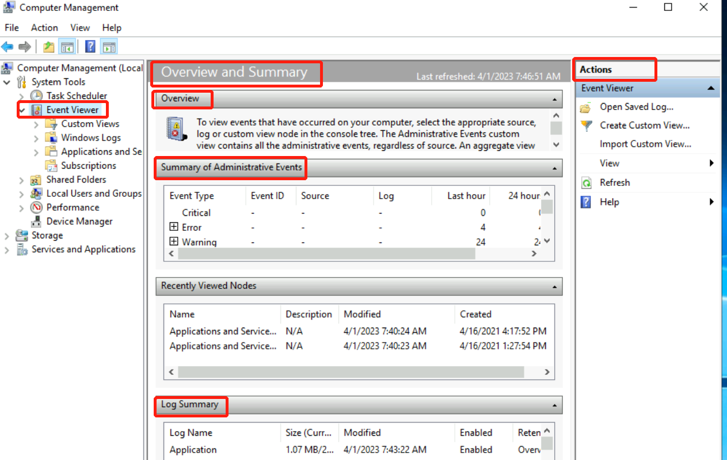Viewport: 727px width, 460px height.
Task: Toggle the Show/Hide Console Tree toolbar button
Action: point(67,47)
